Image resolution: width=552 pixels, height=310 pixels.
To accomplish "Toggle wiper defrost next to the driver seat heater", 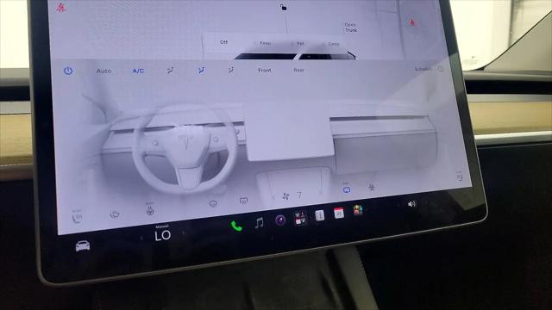I will 115,214.
